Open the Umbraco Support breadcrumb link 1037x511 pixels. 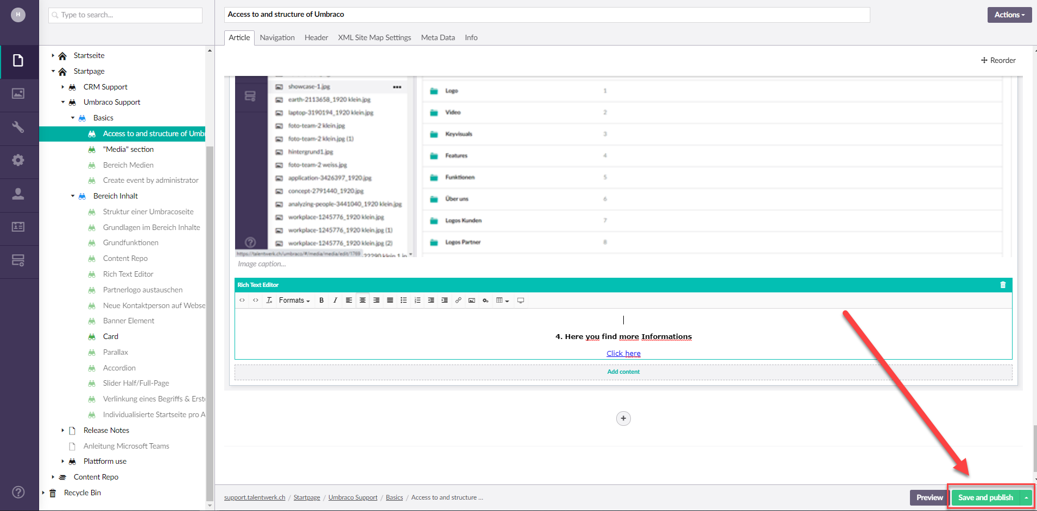click(353, 497)
